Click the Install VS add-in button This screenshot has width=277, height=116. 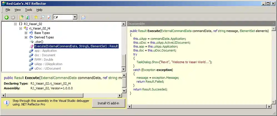click(x=108, y=103)
